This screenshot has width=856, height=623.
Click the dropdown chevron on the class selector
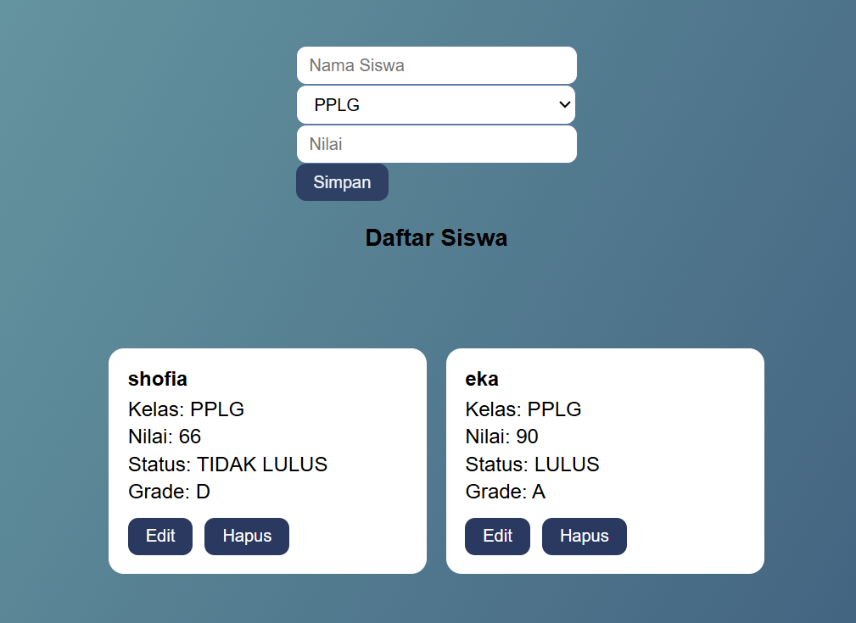tap(564, 104)
